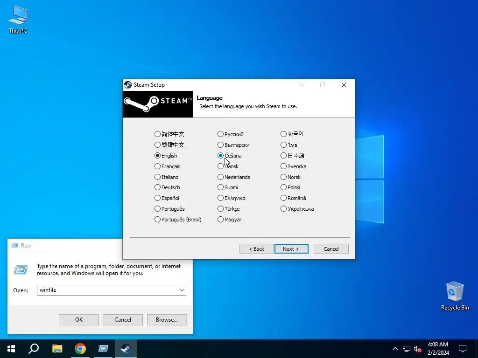Screen dimensions: 478x358
Task: Open This PC desktop icon
Action: click(18, 20)
